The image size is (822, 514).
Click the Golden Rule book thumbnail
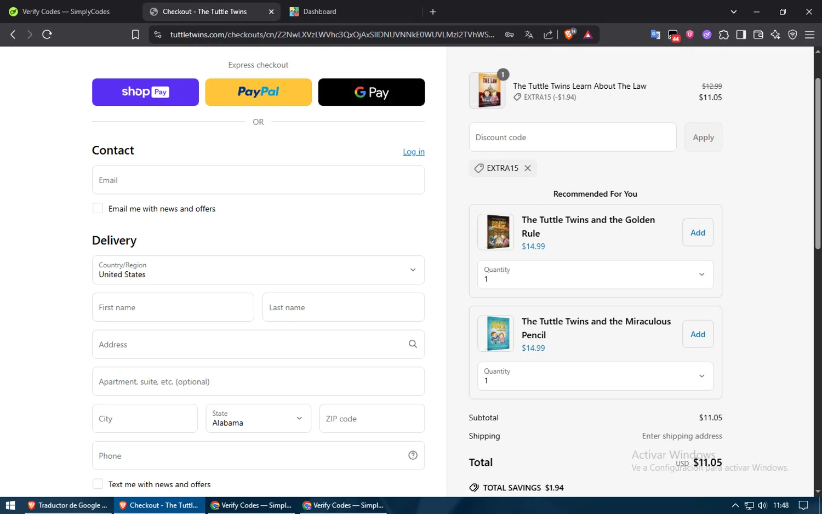tap(496, 232)
